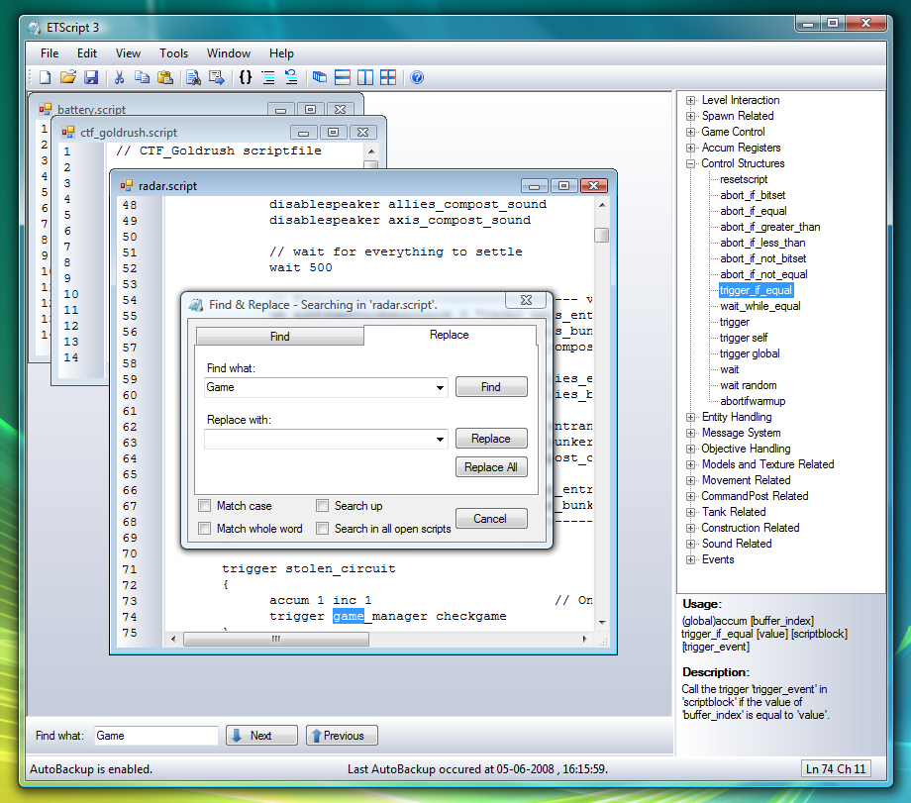Viewport: 911px width, 803px height.
Task: Click the Open file folder icon
Action: (x=68, y=77)
